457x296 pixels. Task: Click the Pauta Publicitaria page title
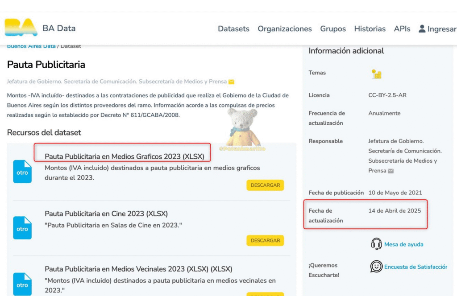(x=46, y=65)
